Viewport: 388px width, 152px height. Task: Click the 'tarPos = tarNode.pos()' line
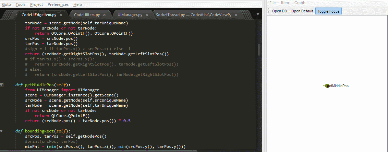pyautogui.click(x=51, y=44)
